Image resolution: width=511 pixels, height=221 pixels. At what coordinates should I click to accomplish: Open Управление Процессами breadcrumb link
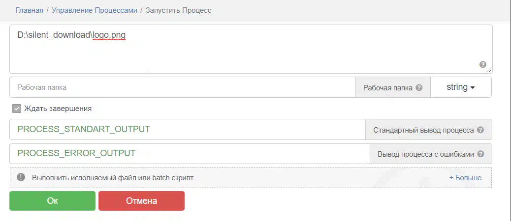tap(95, 10)
